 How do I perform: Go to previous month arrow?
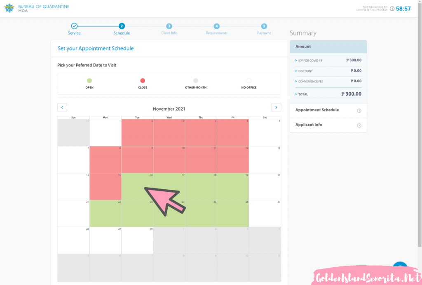tap(62, 108)
